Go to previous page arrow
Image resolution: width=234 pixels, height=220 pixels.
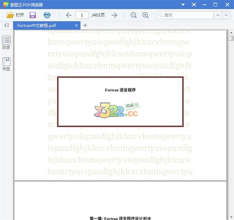(x=69, y=15)
